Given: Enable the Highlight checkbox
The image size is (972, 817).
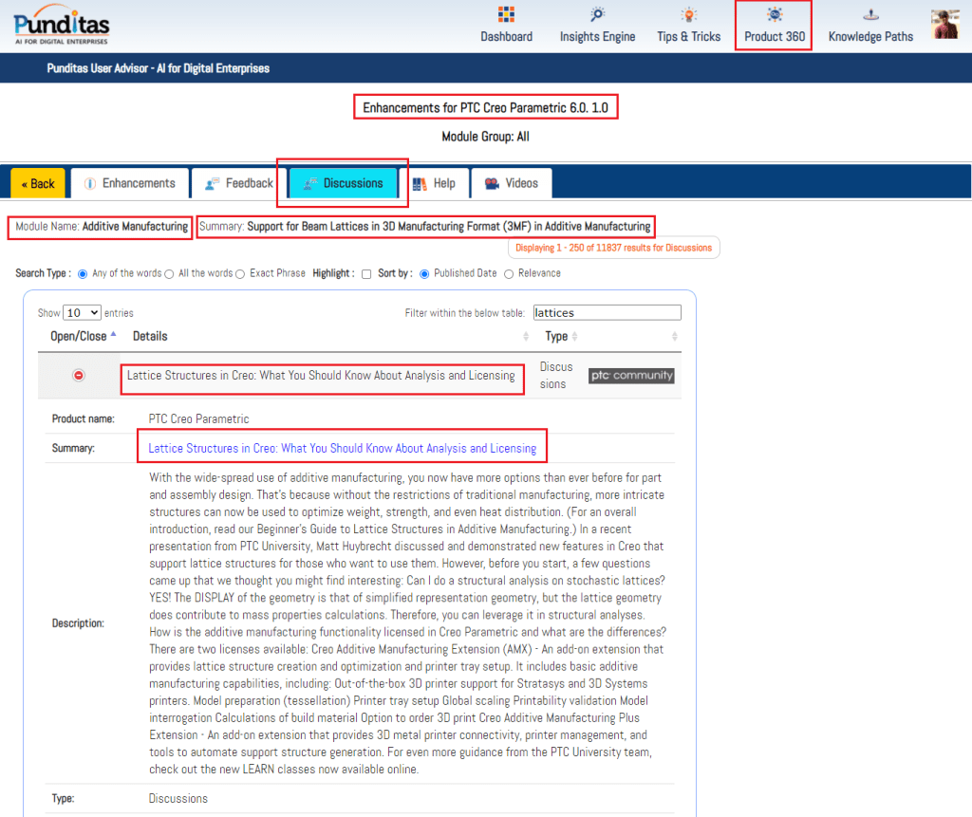Looking at the screenshot, I should [366, 274].
